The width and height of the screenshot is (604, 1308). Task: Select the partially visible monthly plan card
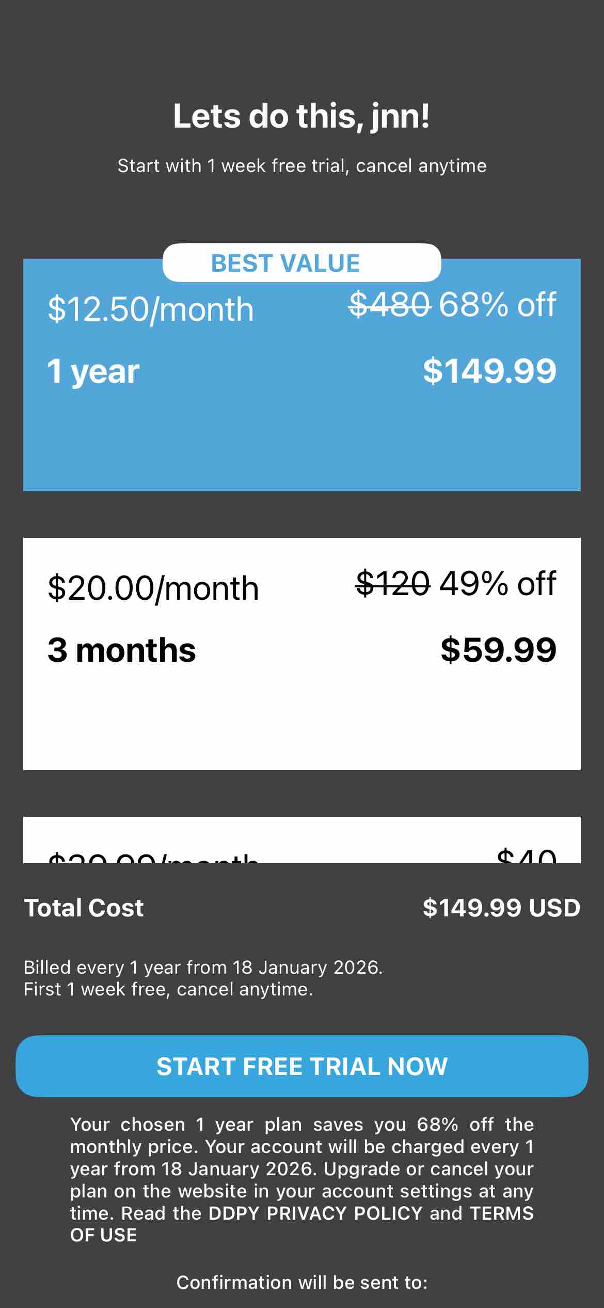pos(301,841)
